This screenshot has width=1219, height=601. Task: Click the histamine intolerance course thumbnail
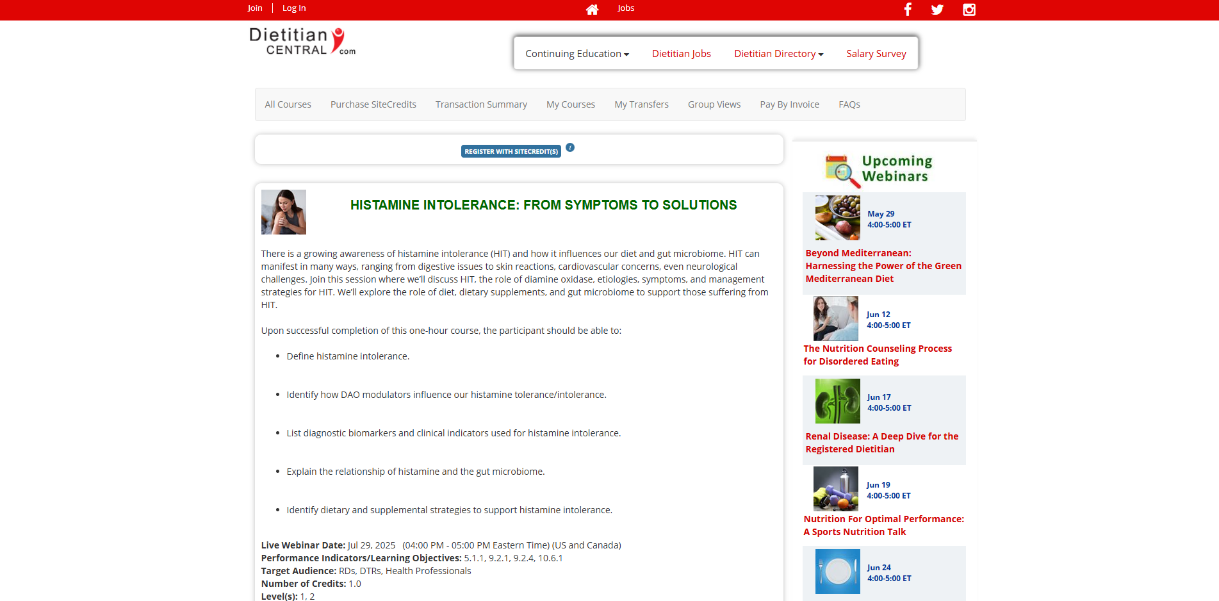point(283,212)
